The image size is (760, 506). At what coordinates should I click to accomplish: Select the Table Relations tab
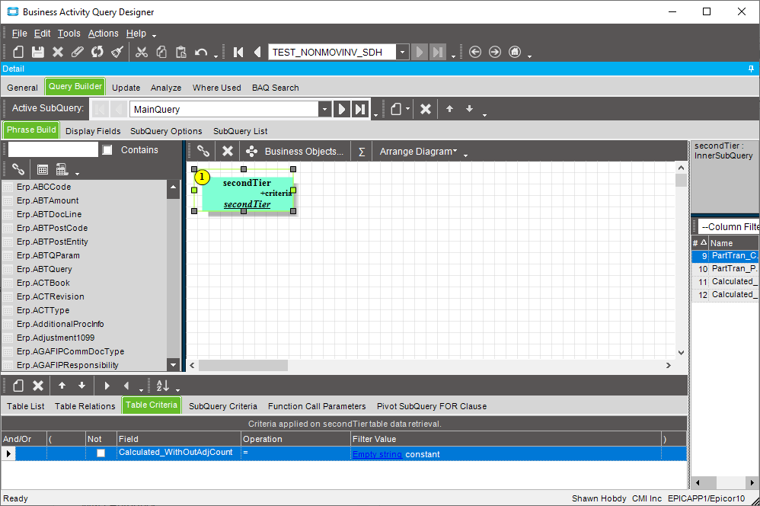tap(85, 406)
